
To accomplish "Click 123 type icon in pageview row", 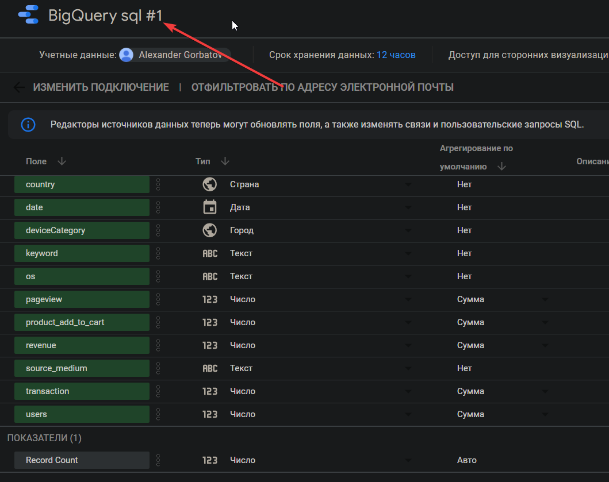I will (x=210, y=299).
